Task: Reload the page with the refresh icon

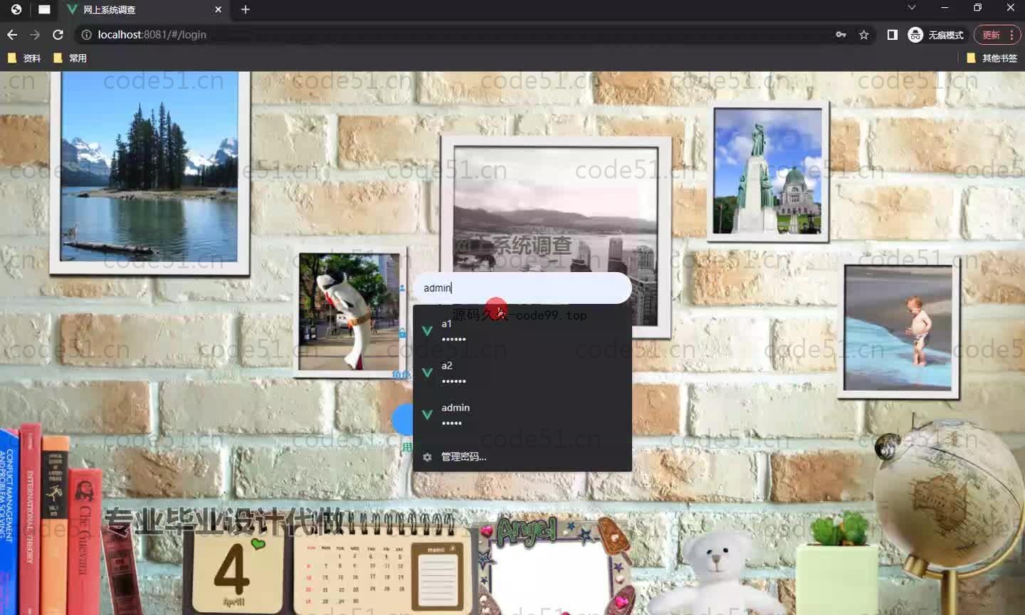Action: tap(58, 35)
